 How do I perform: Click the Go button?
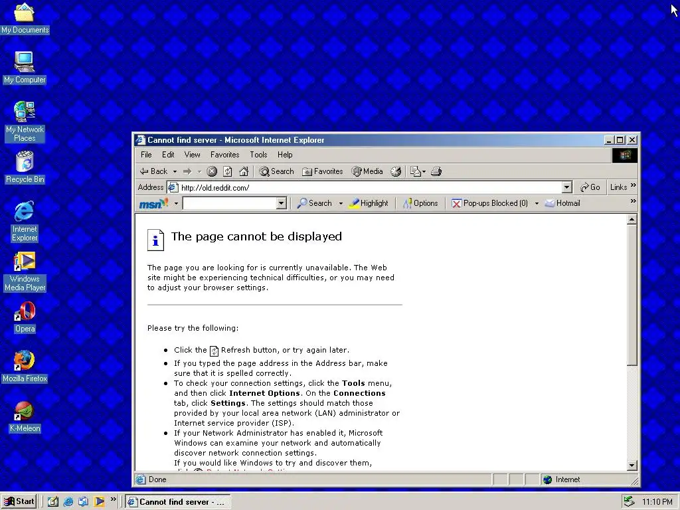pos(590,187)
